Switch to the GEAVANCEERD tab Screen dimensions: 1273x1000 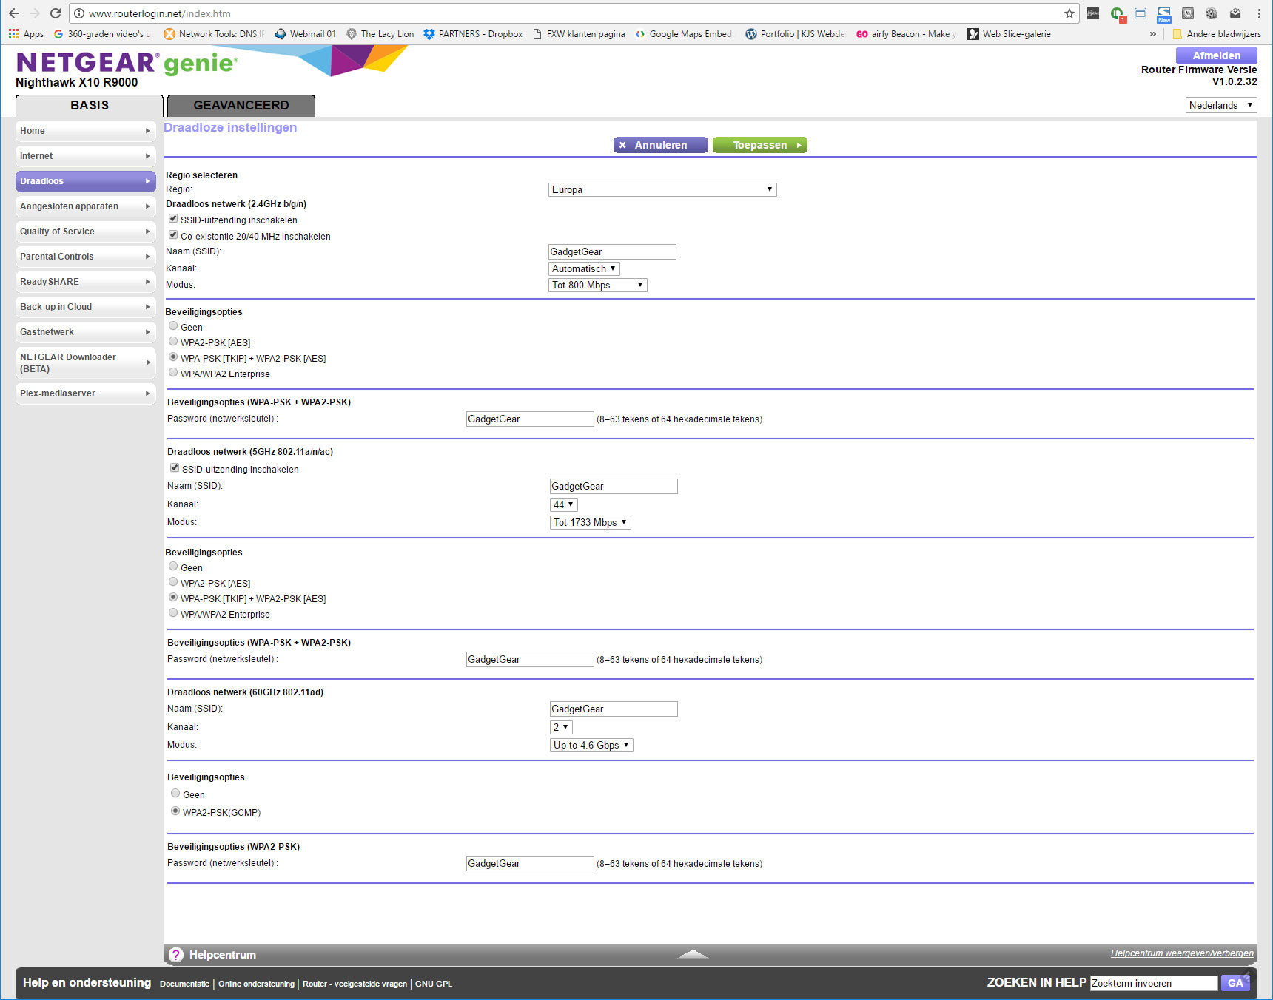pyautogui.click(x=241, y=106)
